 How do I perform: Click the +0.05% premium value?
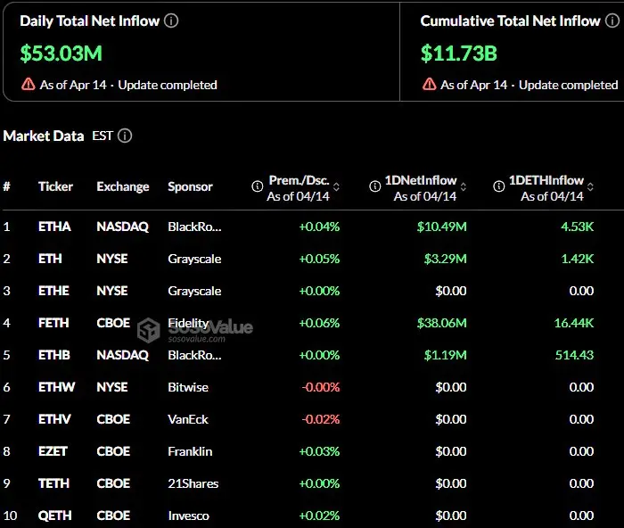coord(319,259)
